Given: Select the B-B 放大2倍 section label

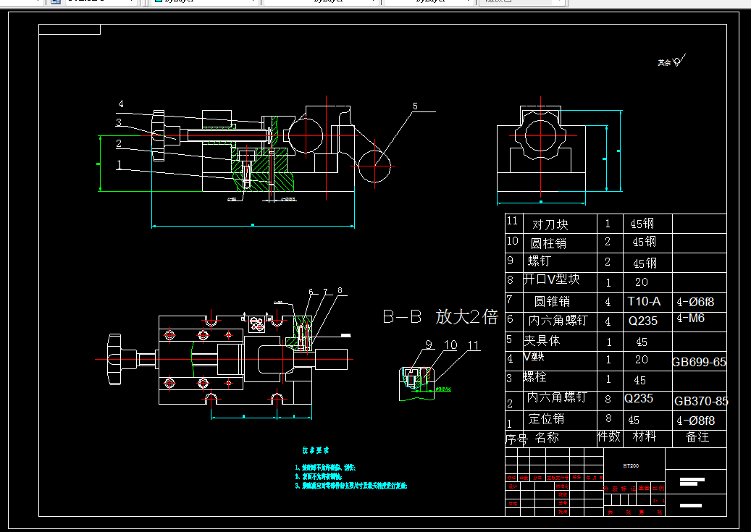Looking at the screenshot, I should (x=440, y=317).
